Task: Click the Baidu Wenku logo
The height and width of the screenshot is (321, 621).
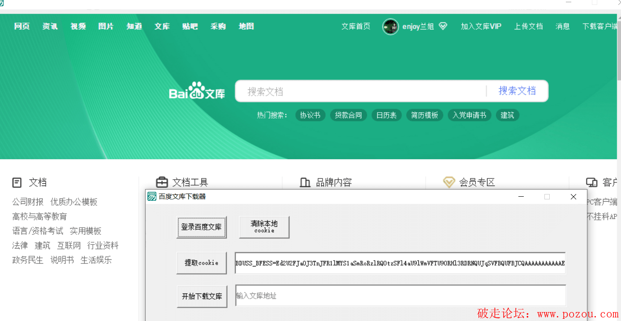Action: point(197,91)
